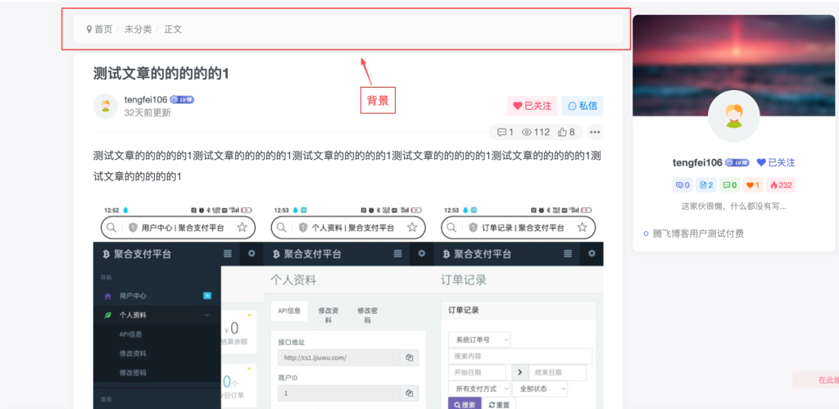Click the eye views icon showing 112
This screenshot has height=409, width=839.
click(536, 132)
